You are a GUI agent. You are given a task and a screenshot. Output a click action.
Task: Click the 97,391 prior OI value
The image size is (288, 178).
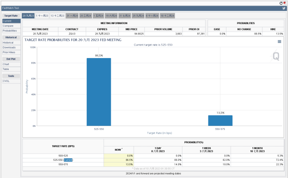click(201, 34)
